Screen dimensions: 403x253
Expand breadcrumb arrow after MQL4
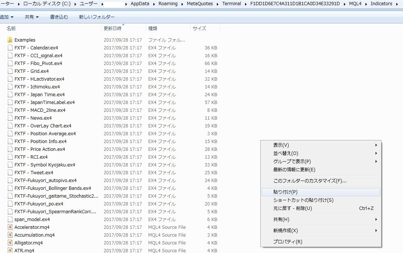point(366,4)
